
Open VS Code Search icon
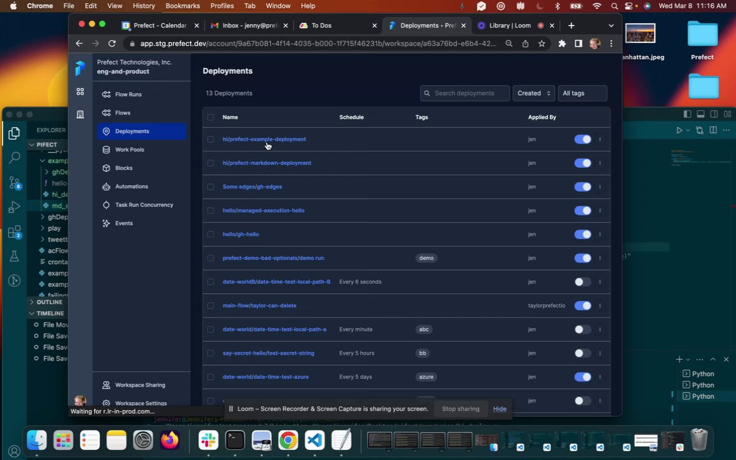[x=14, y=158]
